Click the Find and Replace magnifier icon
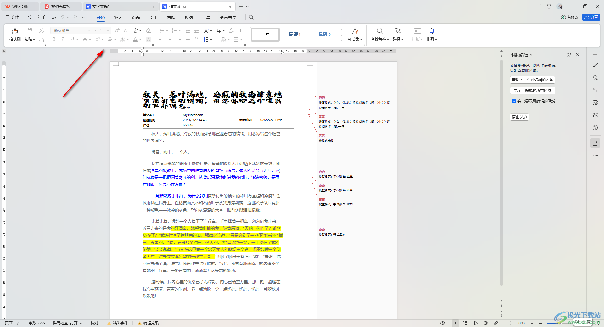604x327 pixels. click(380, 31)
